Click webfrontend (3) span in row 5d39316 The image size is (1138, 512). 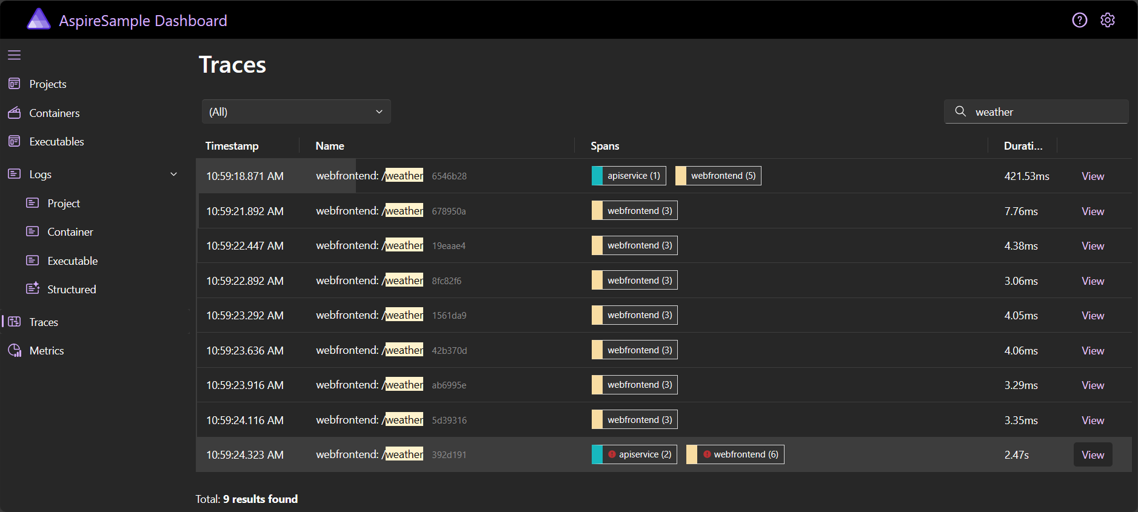click(635, 420)
